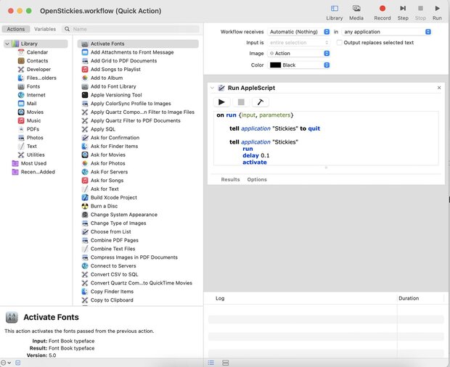Toggle the Library panel in toolbar
The width and height of the screenshot is (450, 367).
click(335, 12)
